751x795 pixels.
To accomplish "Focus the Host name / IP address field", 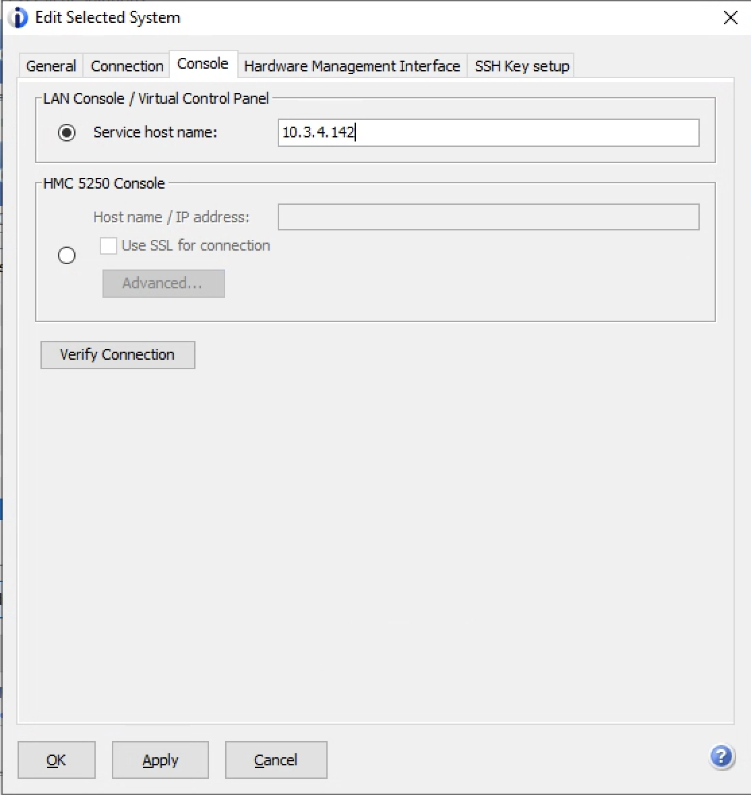I will tap(488, 218).
